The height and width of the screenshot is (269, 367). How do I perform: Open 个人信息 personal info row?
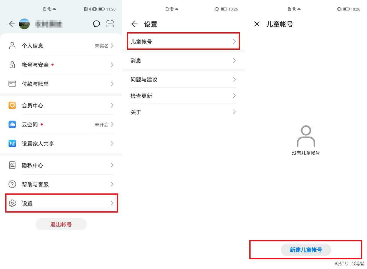coord(61,46)
